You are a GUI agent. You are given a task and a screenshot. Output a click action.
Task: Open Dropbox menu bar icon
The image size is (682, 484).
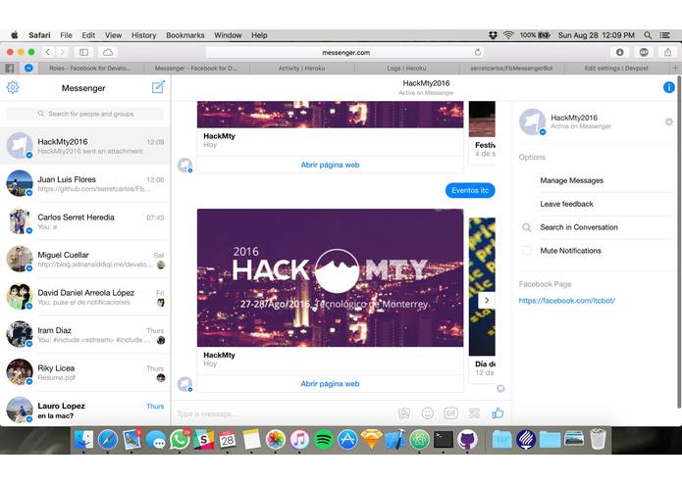click(x=493, y=35)
